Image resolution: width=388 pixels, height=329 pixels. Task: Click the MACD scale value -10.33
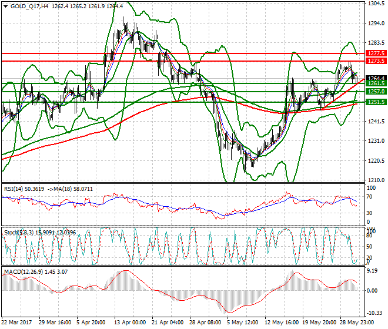coord(374,313)
